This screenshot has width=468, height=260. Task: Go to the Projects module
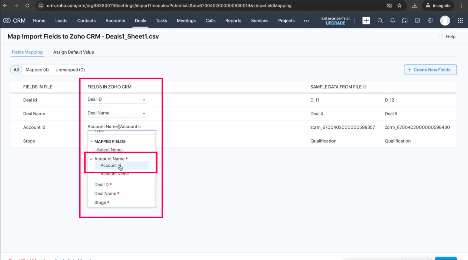pos(286,21)
